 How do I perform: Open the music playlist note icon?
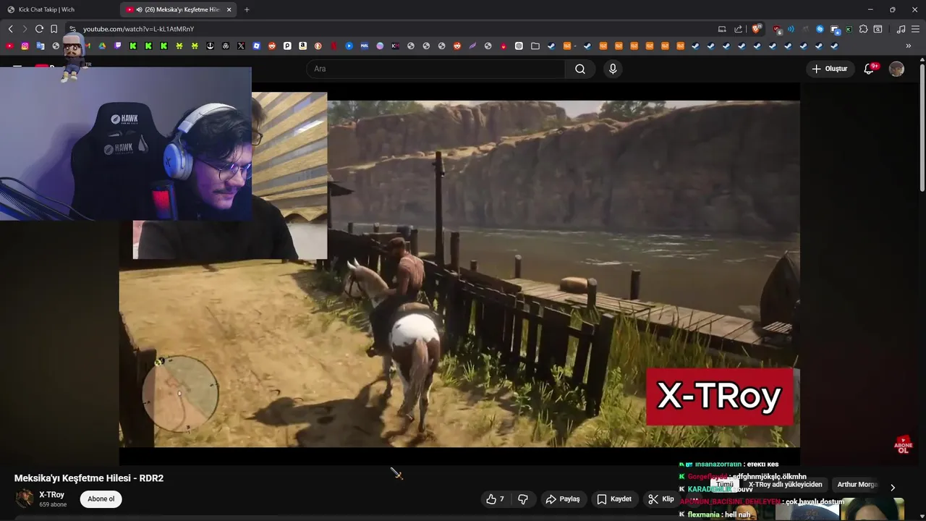(901, 29)
